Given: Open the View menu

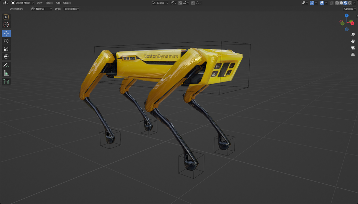Looking at the screenshot, I should 40,3.
